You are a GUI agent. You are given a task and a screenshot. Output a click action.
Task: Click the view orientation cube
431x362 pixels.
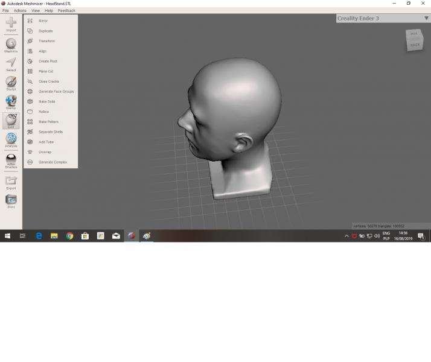(x=415, y=40)
